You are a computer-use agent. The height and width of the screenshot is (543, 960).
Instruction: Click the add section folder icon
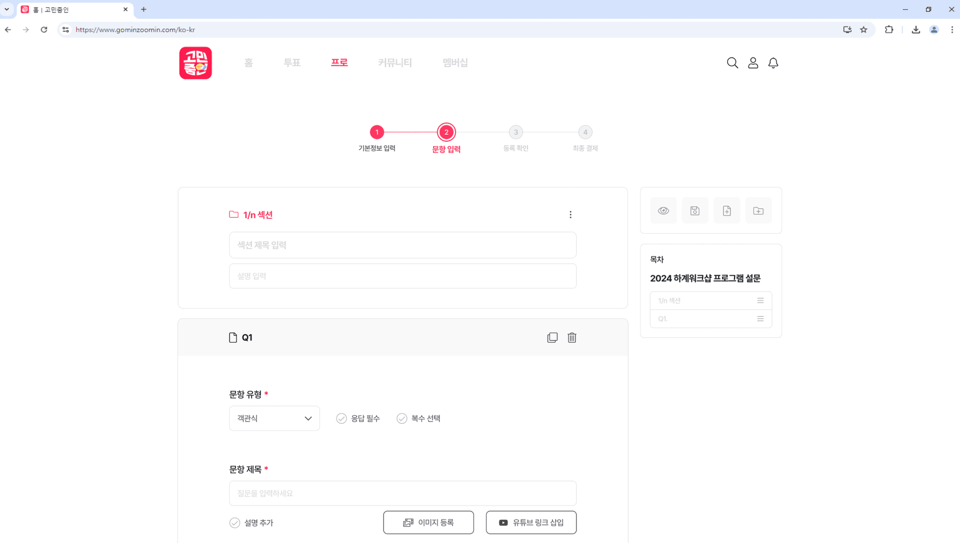pyautogui.click(x=758, y=211)
